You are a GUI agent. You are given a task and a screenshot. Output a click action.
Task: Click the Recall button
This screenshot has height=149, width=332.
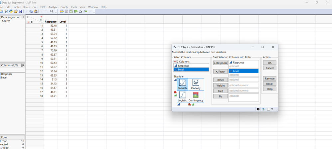[269, 84]
